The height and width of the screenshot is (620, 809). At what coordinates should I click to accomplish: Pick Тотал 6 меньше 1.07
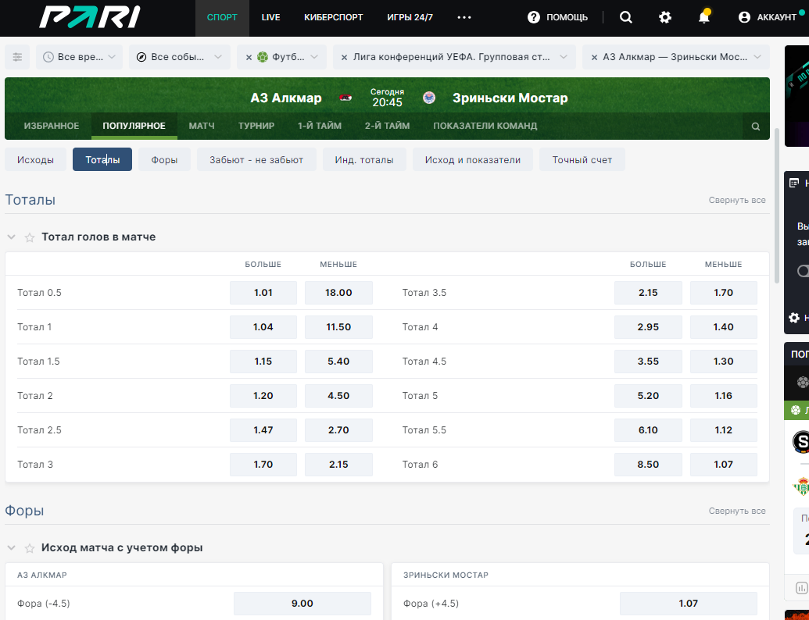(723, 465)
